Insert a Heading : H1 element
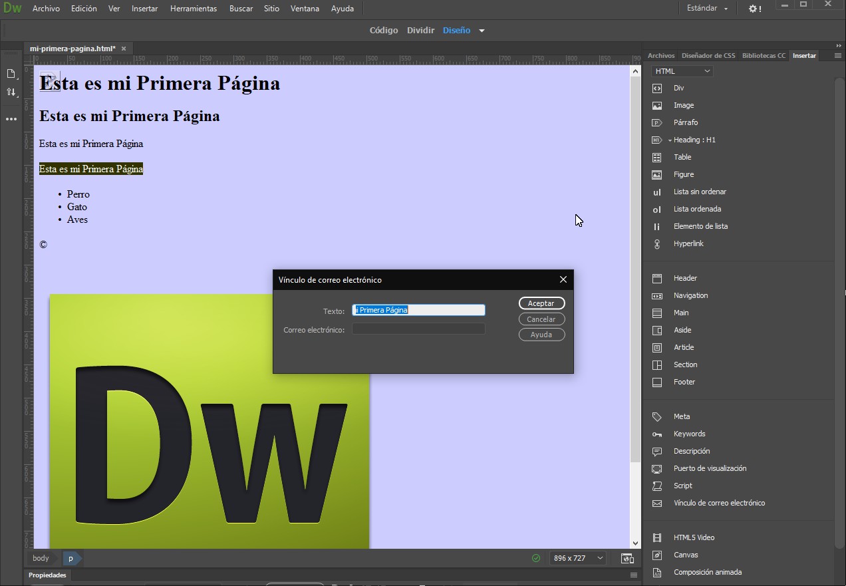The width and height of the screenshot is (846, 586). click(x=694, y=140)
